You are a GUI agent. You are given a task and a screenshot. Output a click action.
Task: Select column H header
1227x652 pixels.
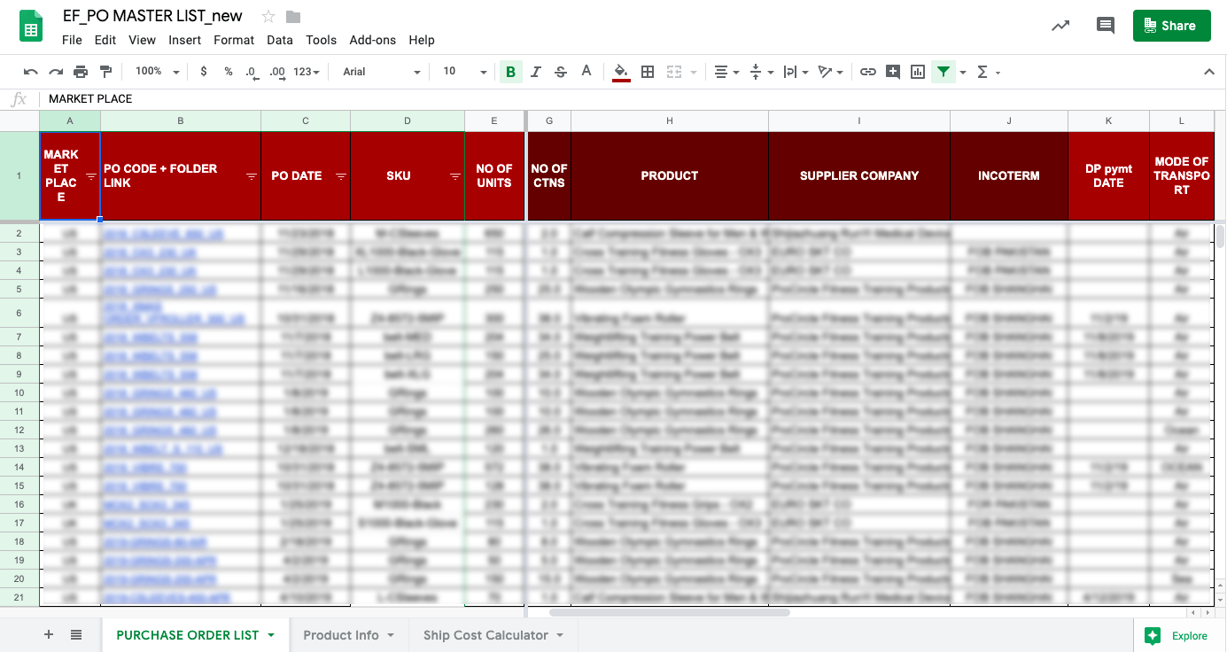pos(670,120)
